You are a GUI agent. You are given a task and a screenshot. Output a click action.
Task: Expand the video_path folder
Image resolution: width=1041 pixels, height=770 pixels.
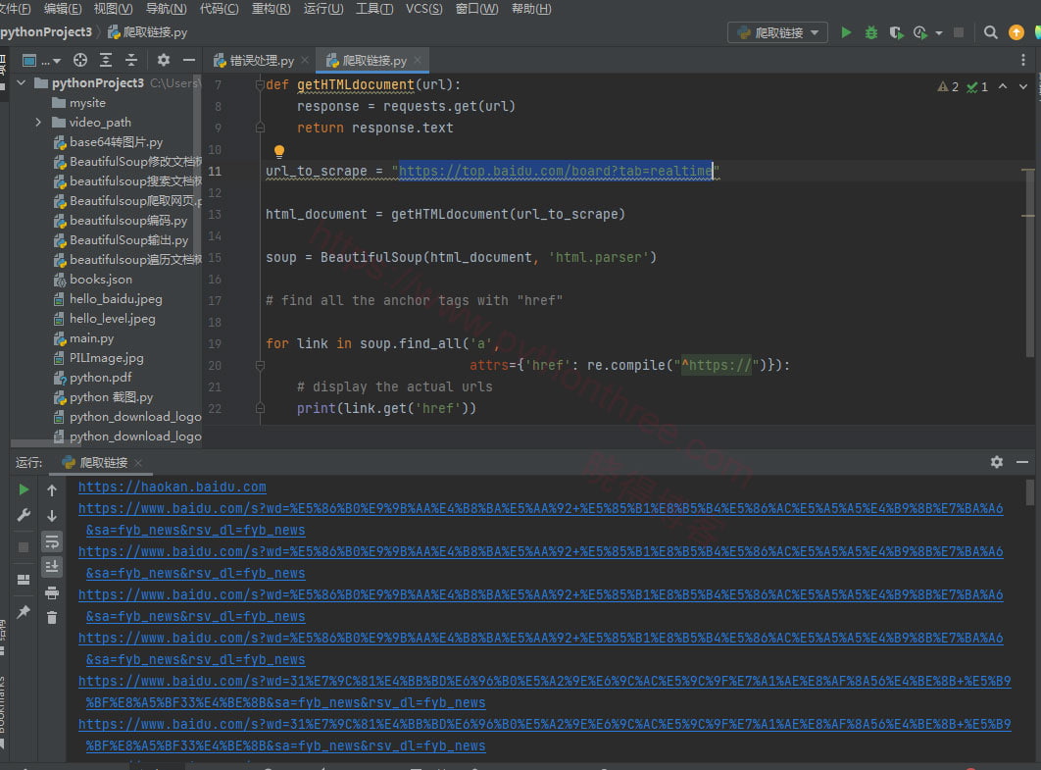tap(38, 123)
